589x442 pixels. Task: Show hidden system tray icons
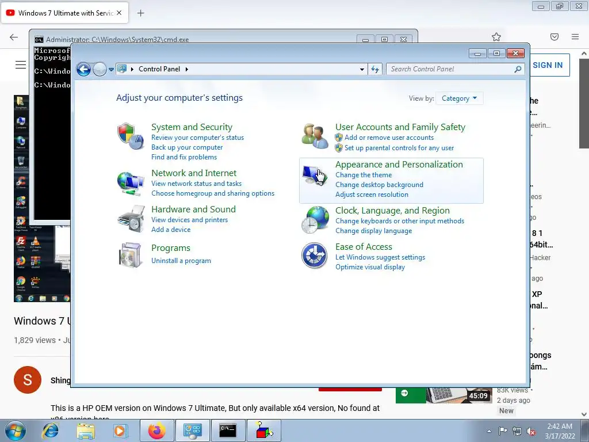(489, 431)
